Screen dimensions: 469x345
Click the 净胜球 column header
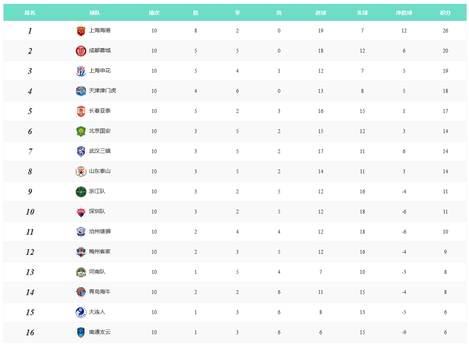point(404,13)
